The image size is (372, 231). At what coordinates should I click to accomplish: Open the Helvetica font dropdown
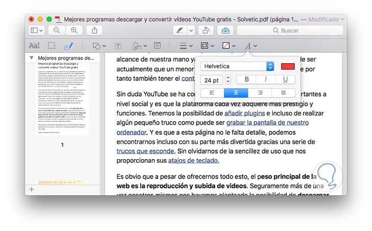click(x=237, y=66)
